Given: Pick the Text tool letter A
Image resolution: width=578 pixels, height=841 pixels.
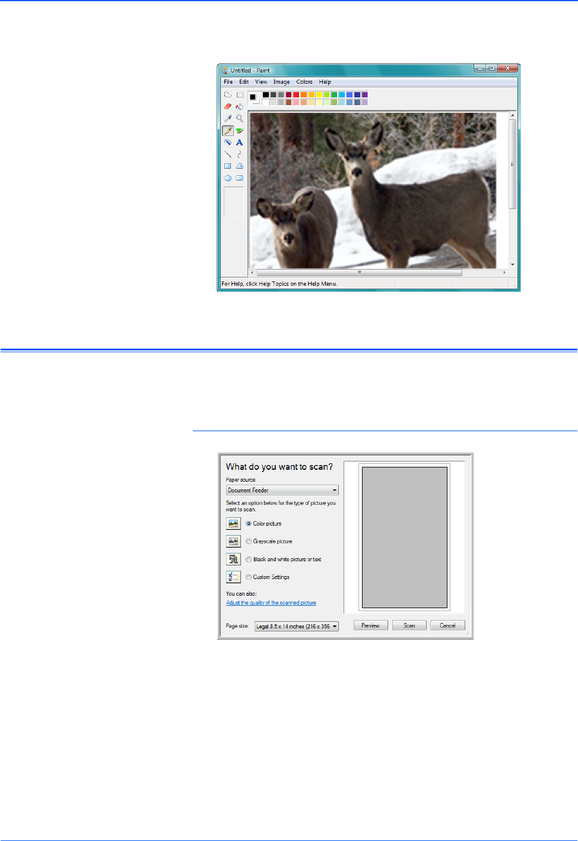Looking at the screenshot, I should 240,142.
